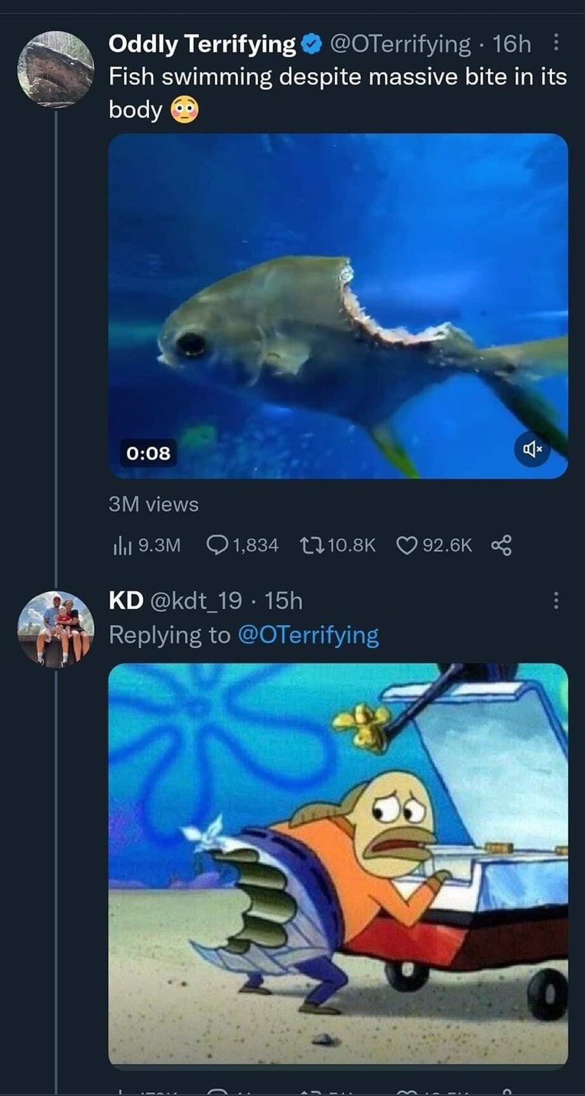Image resolution: width=585 pixels, height=1096 pixels.
Task: Click KD's profile avatar
Action: (x=55, y=628)
